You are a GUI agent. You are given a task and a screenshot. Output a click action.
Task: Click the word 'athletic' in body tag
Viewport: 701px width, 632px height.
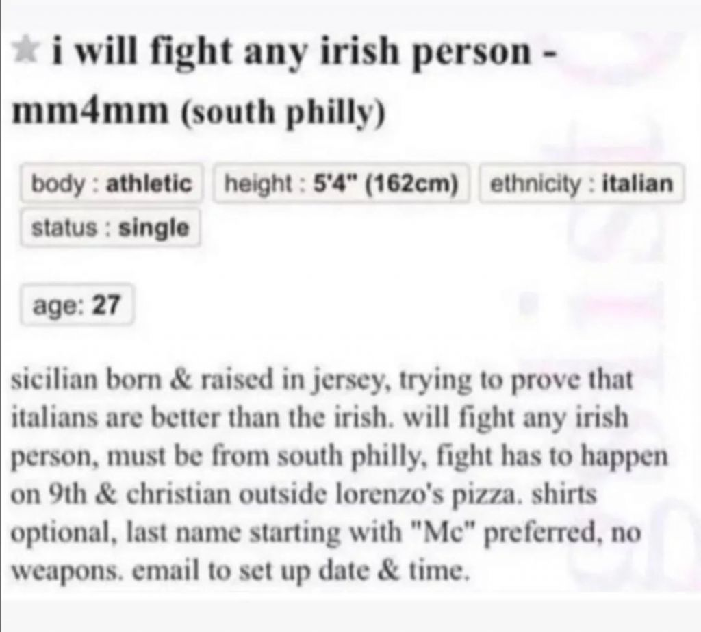pyautogui.click(x=149, y=184)
